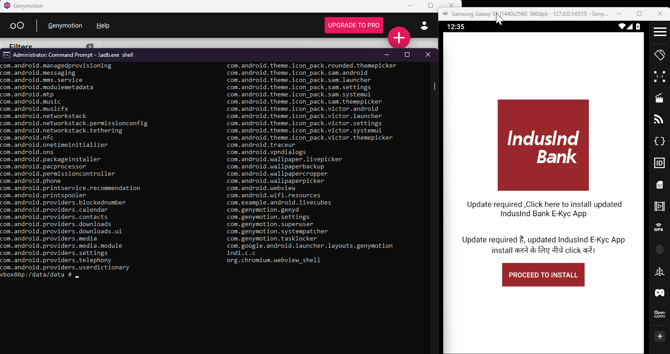Screen dimensions: 670x354
Task: Open the network RSS widget
Action: [660, 119]
